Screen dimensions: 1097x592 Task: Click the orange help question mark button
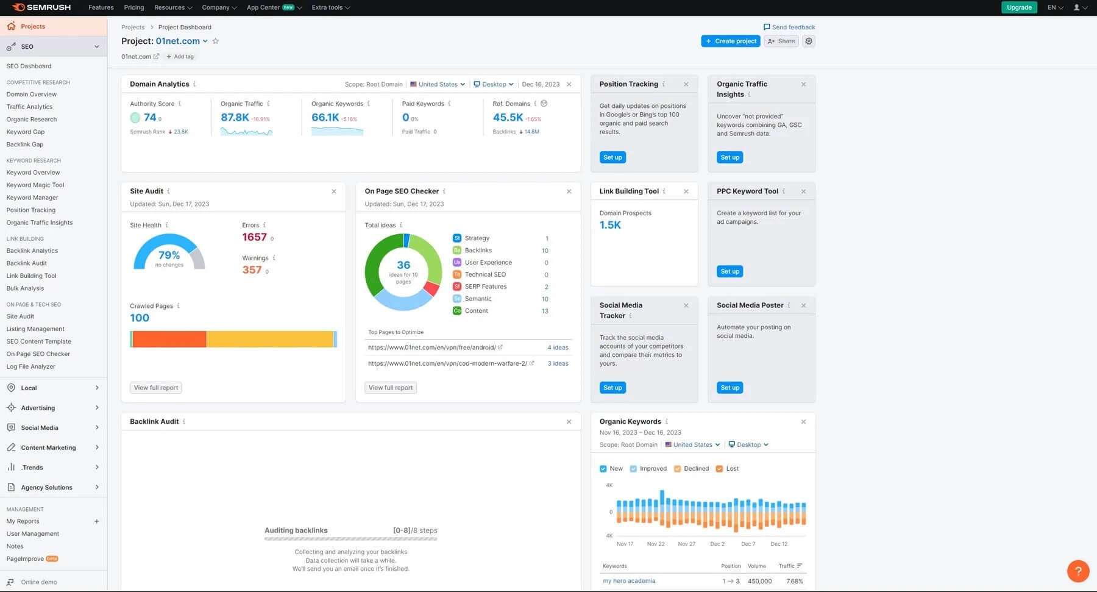[x=1078, y=571]
